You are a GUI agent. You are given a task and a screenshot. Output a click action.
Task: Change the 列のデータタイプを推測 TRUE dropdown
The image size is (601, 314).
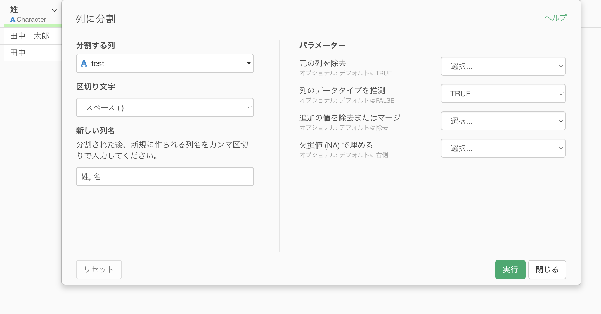click(x=503, y=93)
